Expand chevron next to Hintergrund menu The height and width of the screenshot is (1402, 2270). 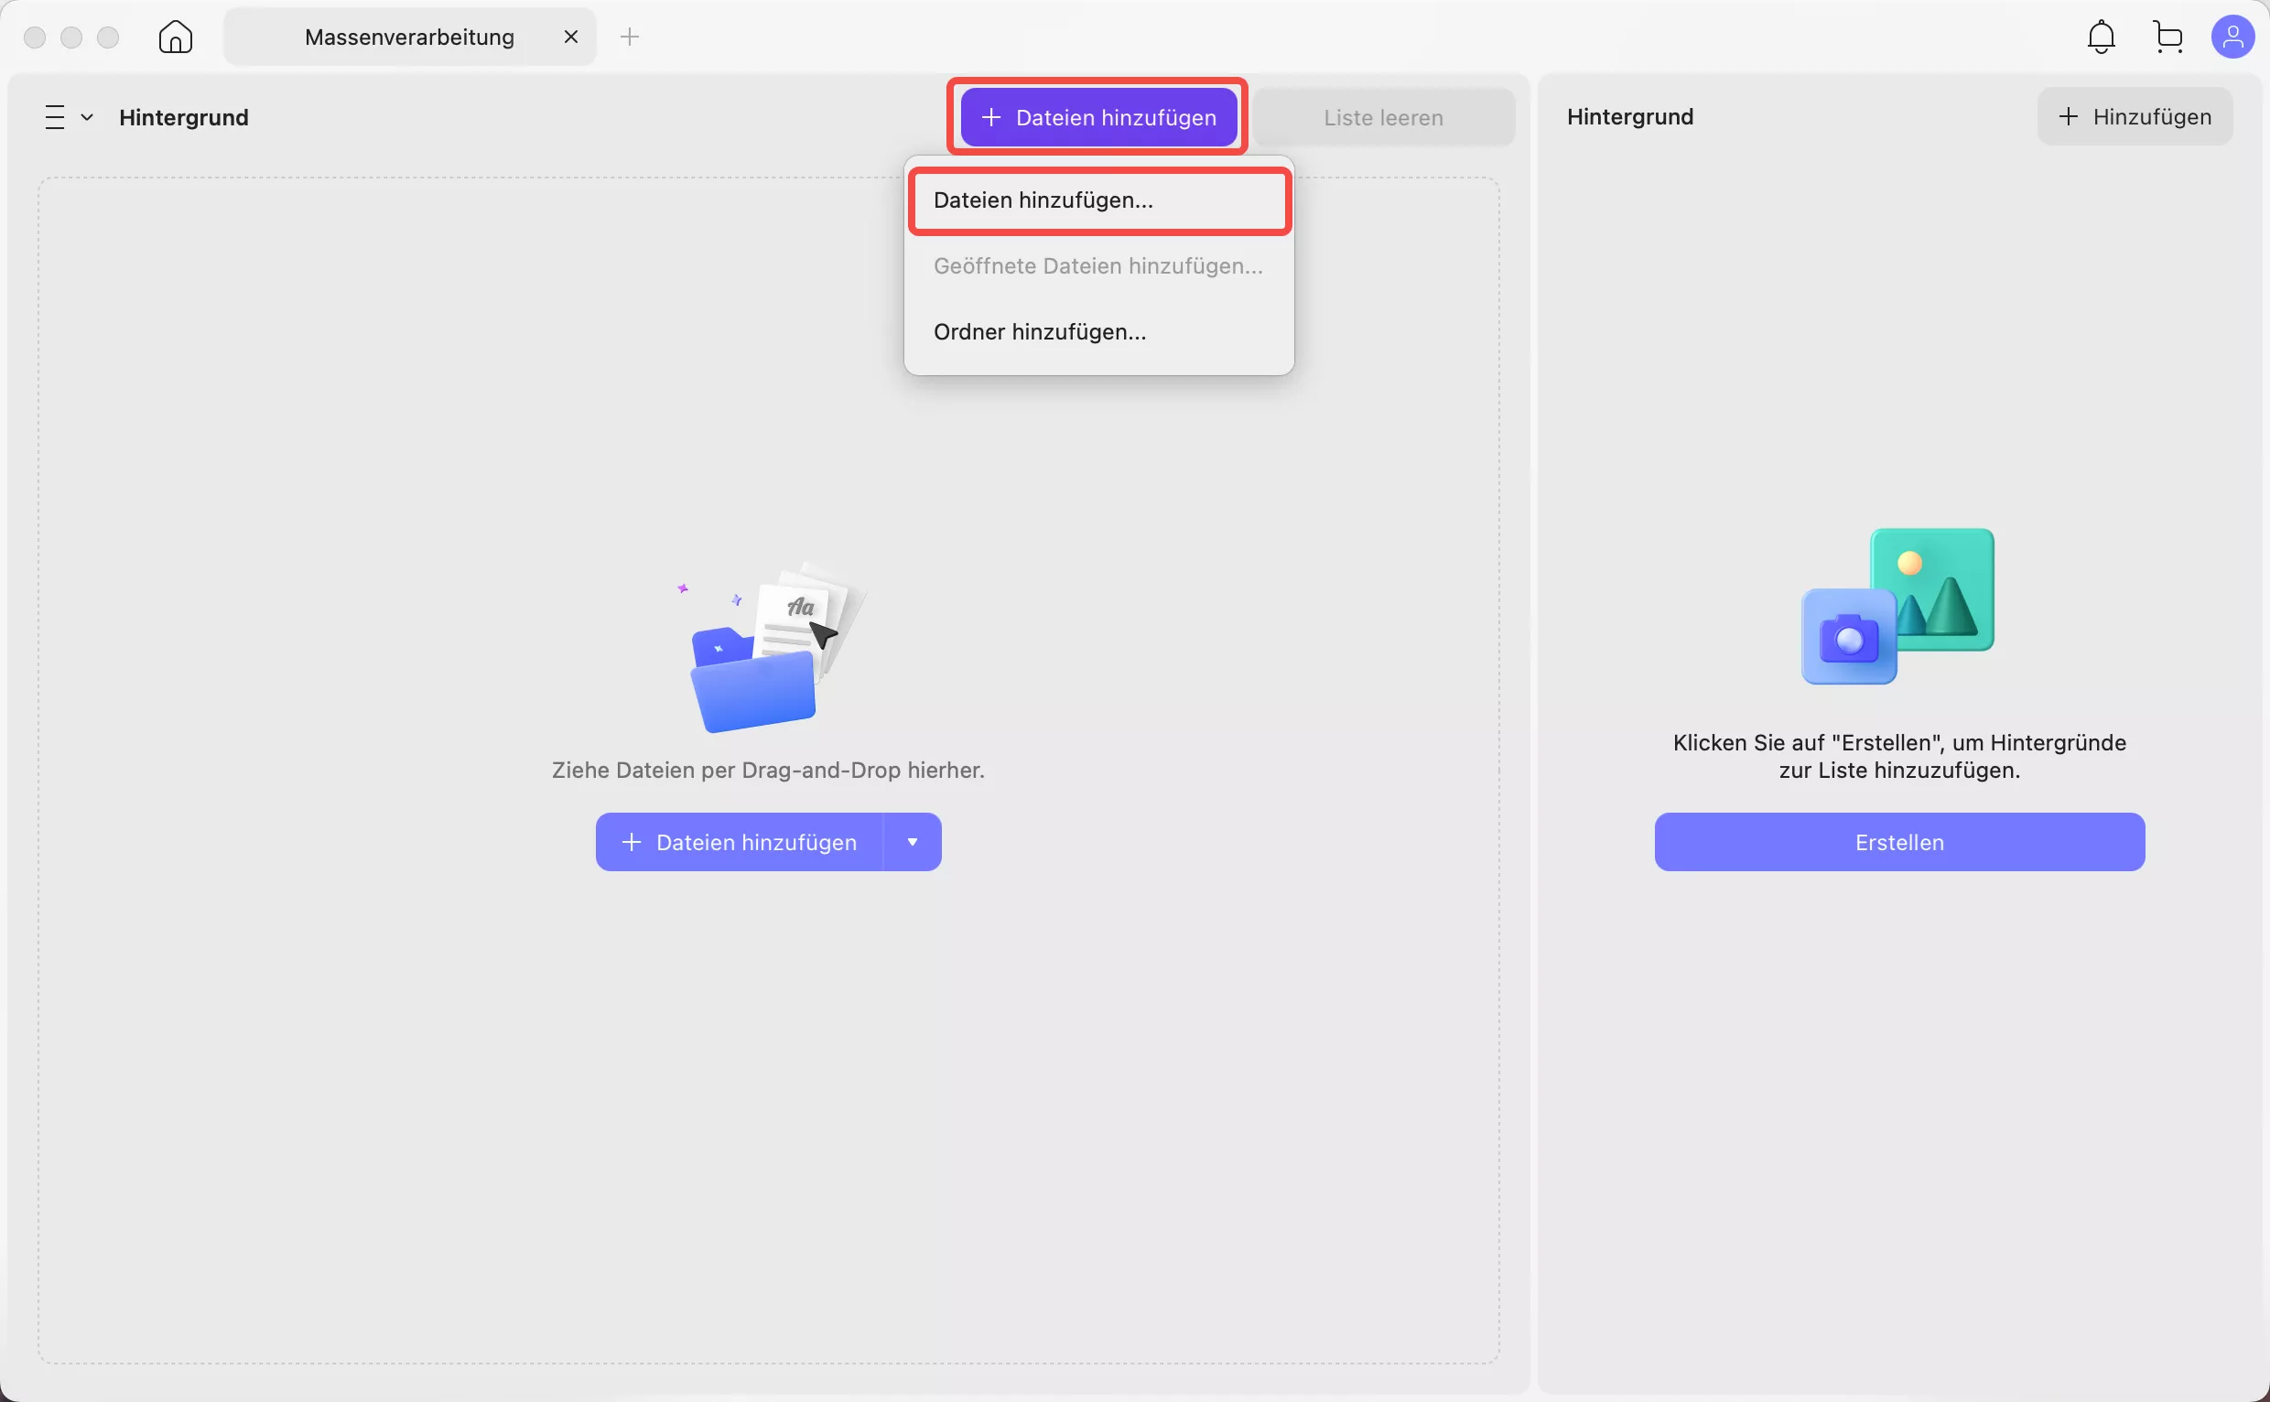tap(87, 118)
